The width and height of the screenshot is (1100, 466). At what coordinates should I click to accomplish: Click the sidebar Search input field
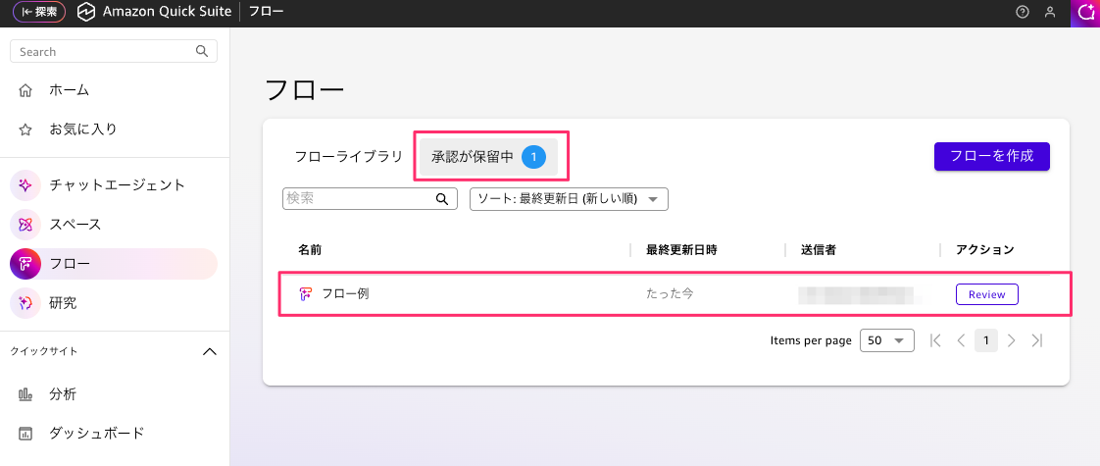point(114,51)
